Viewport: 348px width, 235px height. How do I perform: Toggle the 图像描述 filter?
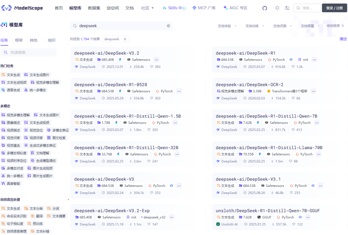click(x=11, y=123)
